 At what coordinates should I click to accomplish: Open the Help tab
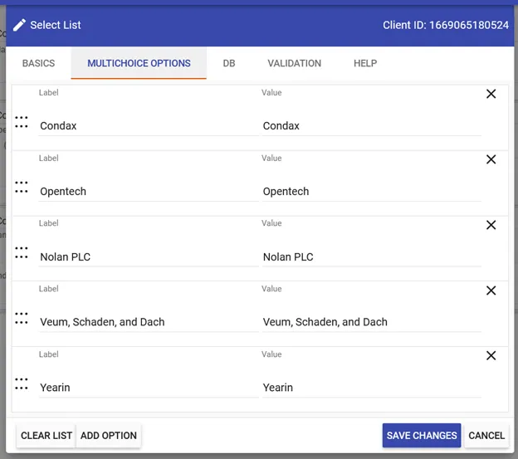[364, 63]
